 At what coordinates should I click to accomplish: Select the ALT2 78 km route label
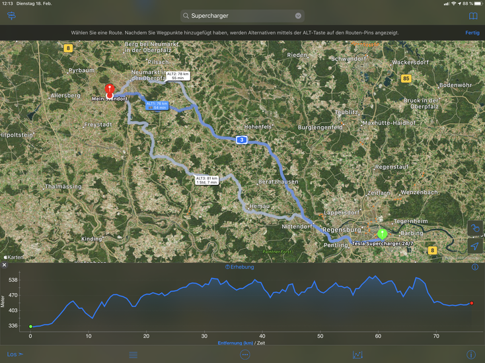(178, 76)
